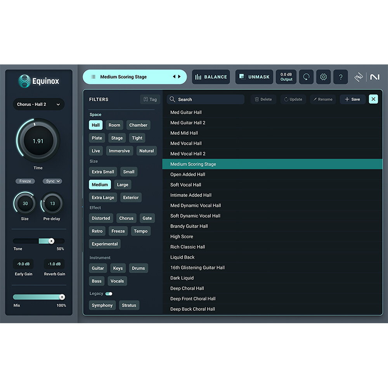Open the preset list icon

click(93, 77)
